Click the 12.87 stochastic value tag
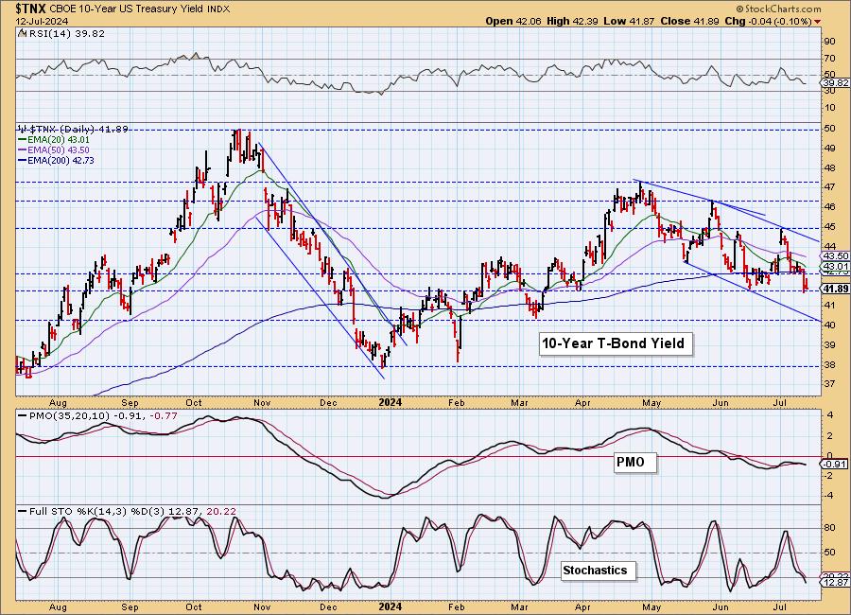Viewport: 851px width, 615px height. coord(835,583)
